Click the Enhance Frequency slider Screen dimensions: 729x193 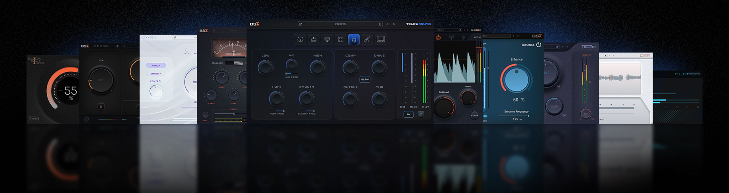516,116
